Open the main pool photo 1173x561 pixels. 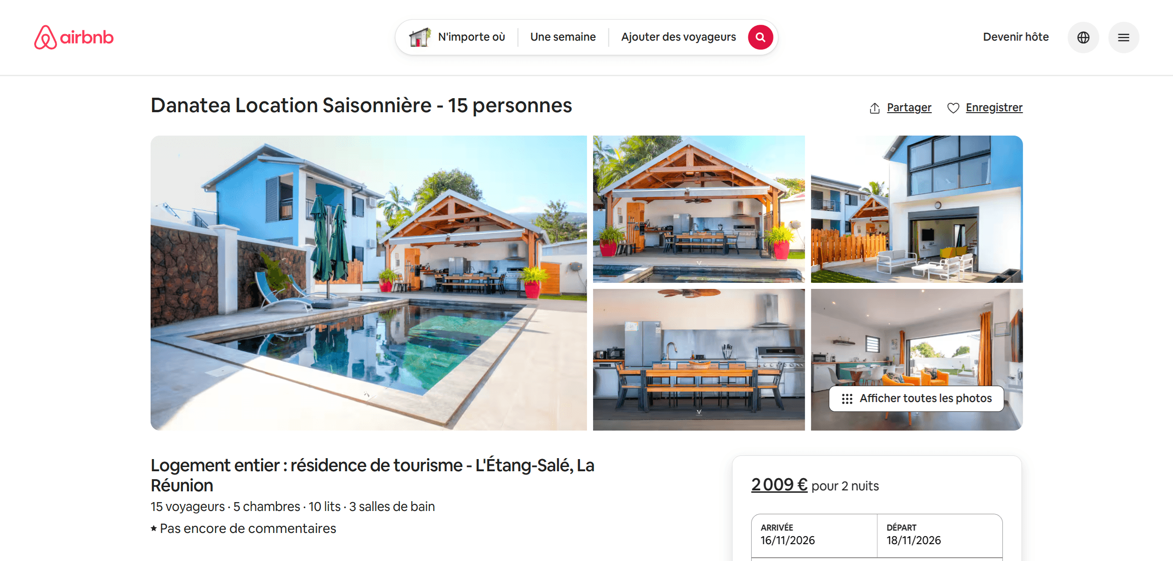pos(369,283)
